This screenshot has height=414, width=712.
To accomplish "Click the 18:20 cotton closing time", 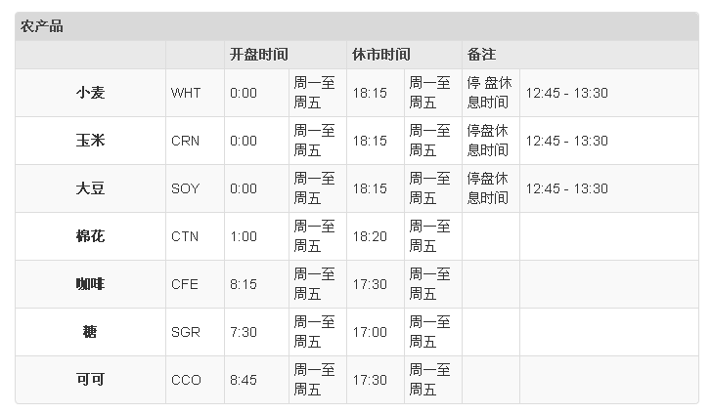I will [370, 236].
